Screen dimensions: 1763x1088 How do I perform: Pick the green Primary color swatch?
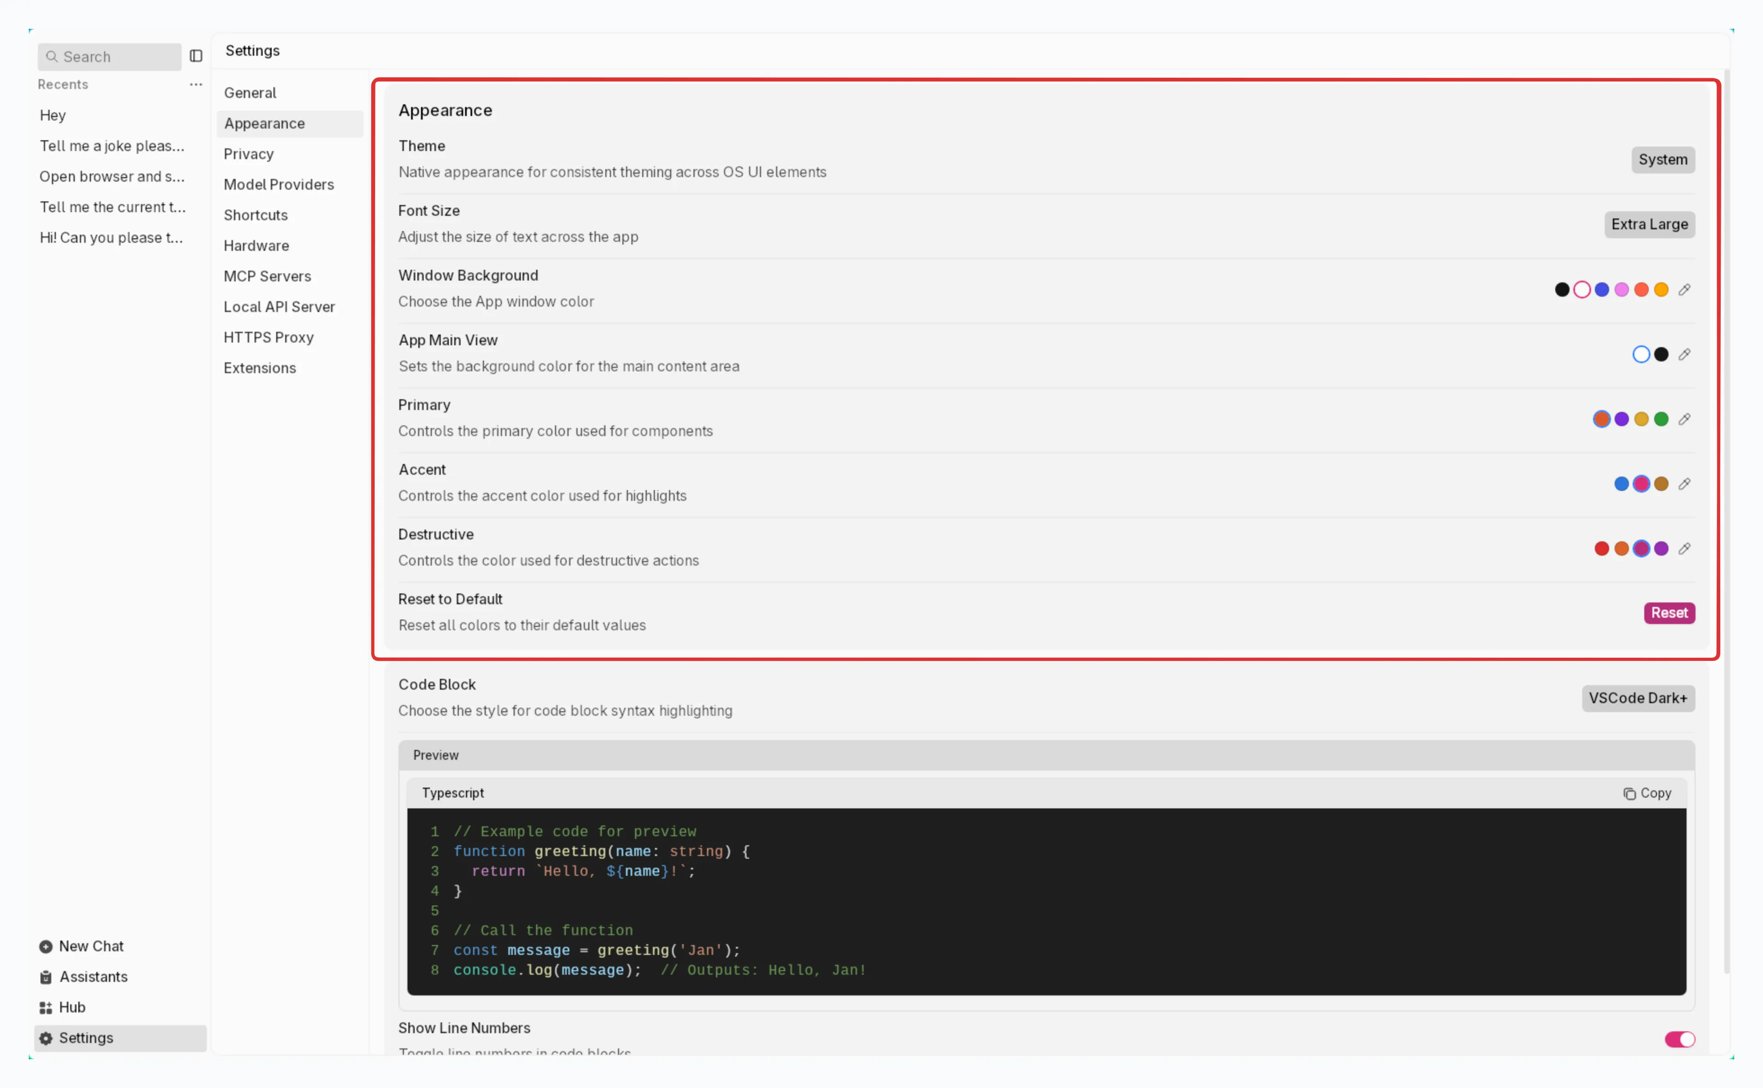tap(1661, 419)
